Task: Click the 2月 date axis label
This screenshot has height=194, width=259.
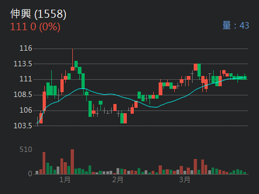Action: [x=118, y=179]
